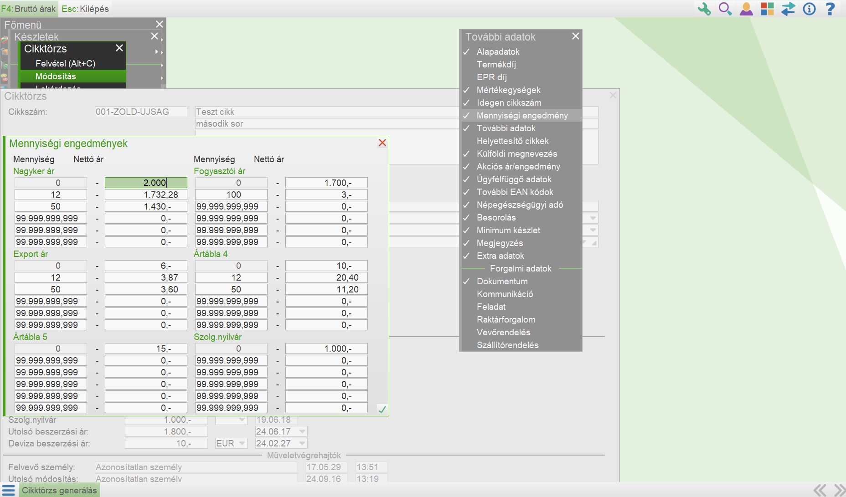Open the user profile icon

746,9
